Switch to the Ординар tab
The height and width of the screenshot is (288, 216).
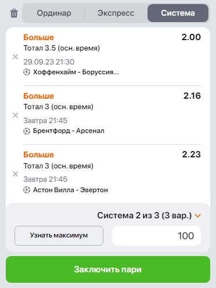[54, 13]
